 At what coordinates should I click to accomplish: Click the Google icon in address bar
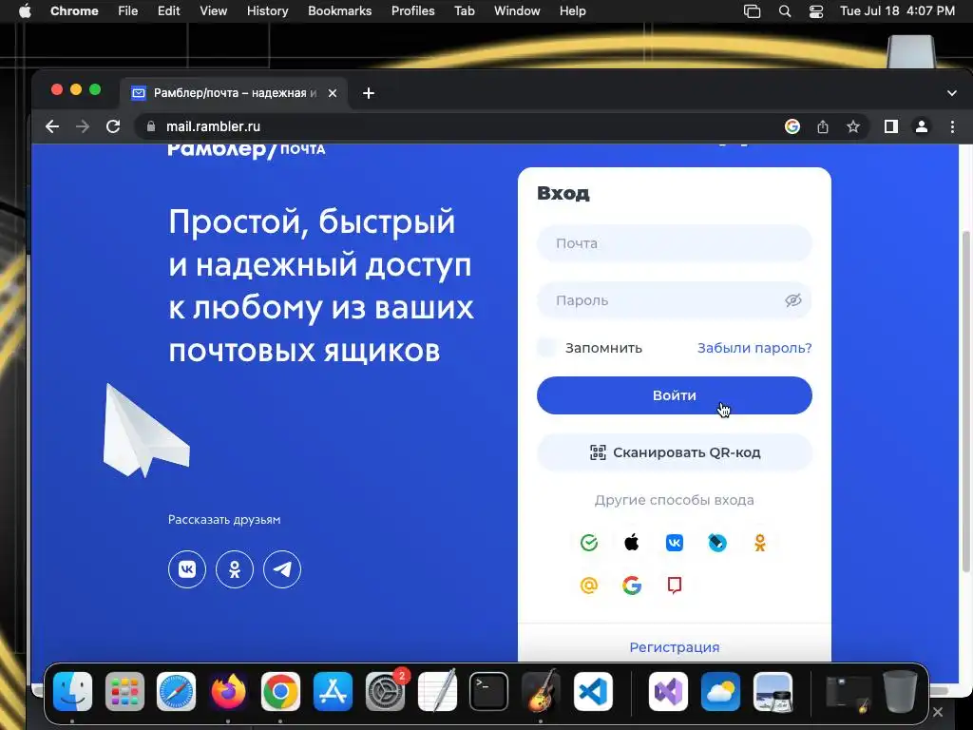pyautogui.click(x=792, y=126)
